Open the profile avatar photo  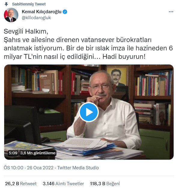click(x=11, y=15)
